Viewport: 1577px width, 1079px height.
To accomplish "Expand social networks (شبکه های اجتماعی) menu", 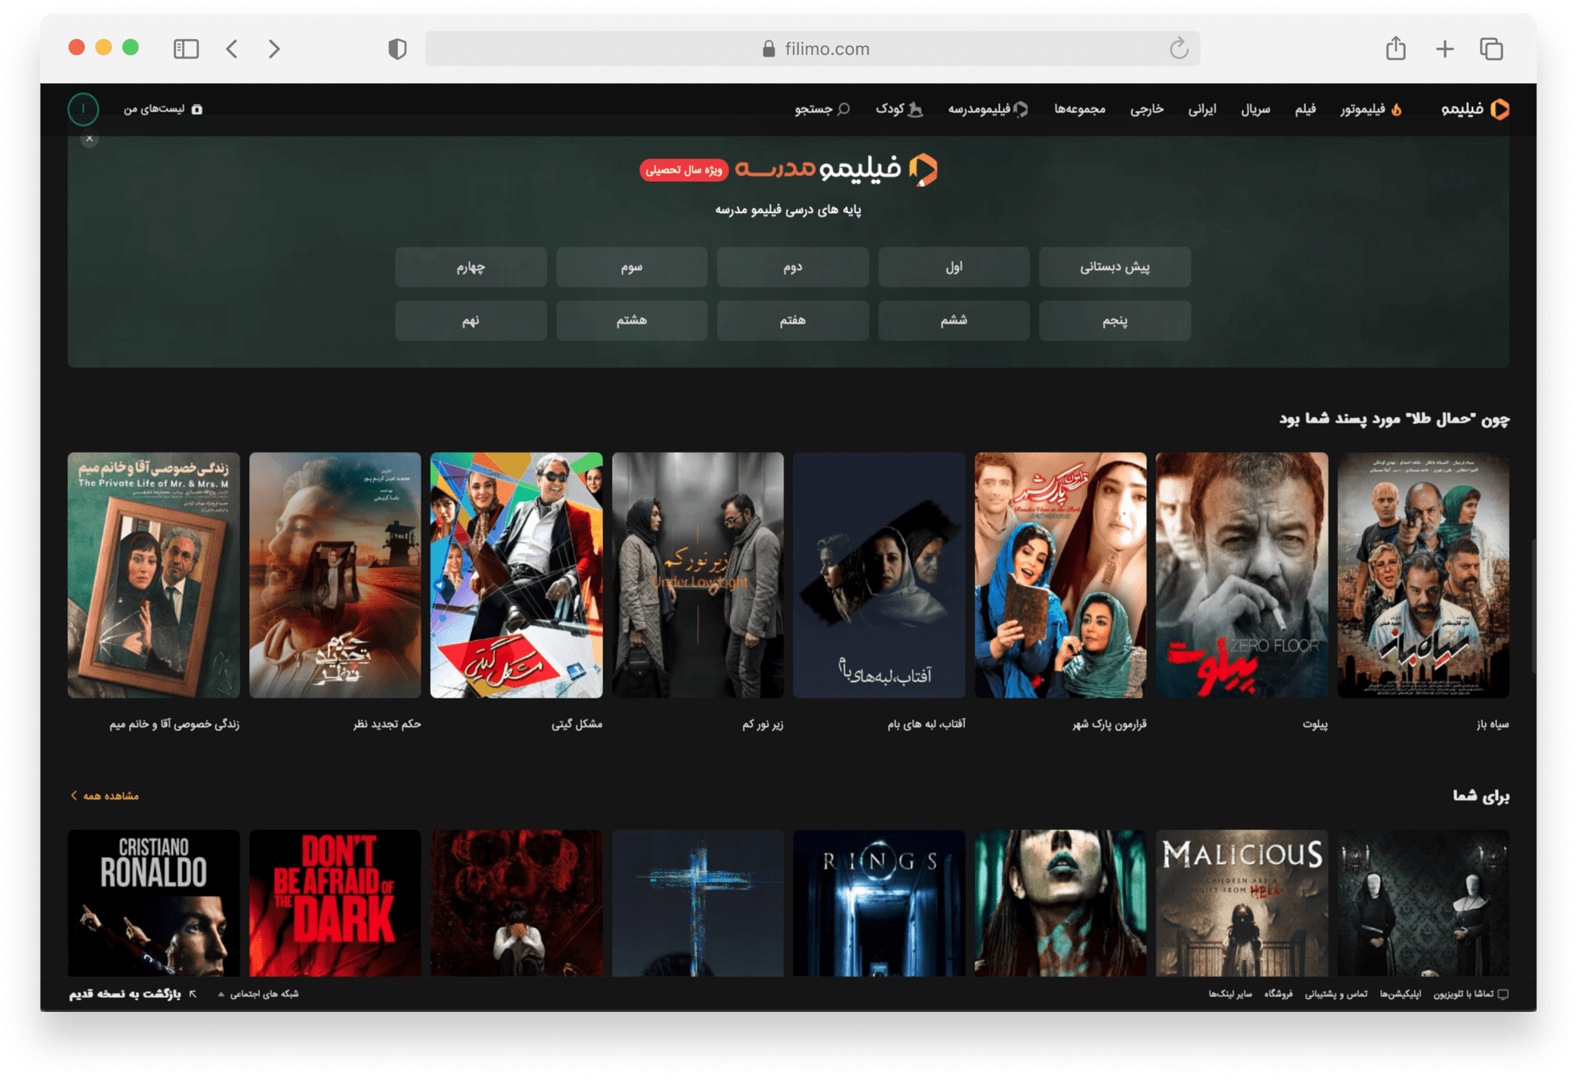I will click(259, 993).
